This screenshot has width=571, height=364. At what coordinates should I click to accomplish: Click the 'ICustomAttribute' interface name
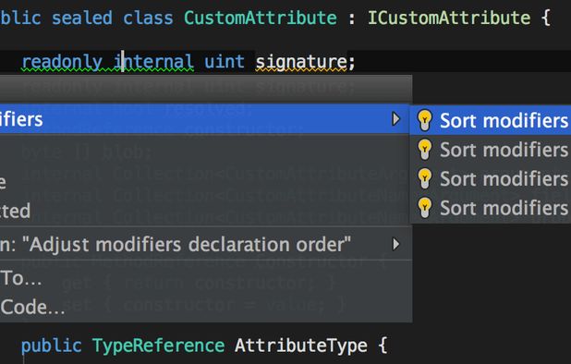[449, 18]
